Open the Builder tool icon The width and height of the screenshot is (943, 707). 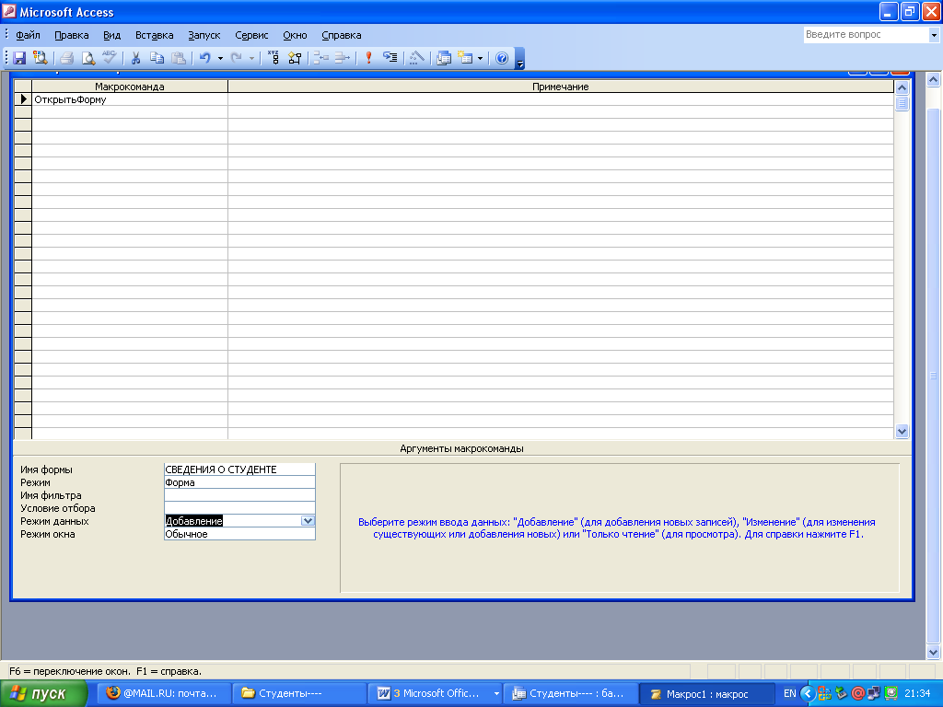[x=417, y=58]
